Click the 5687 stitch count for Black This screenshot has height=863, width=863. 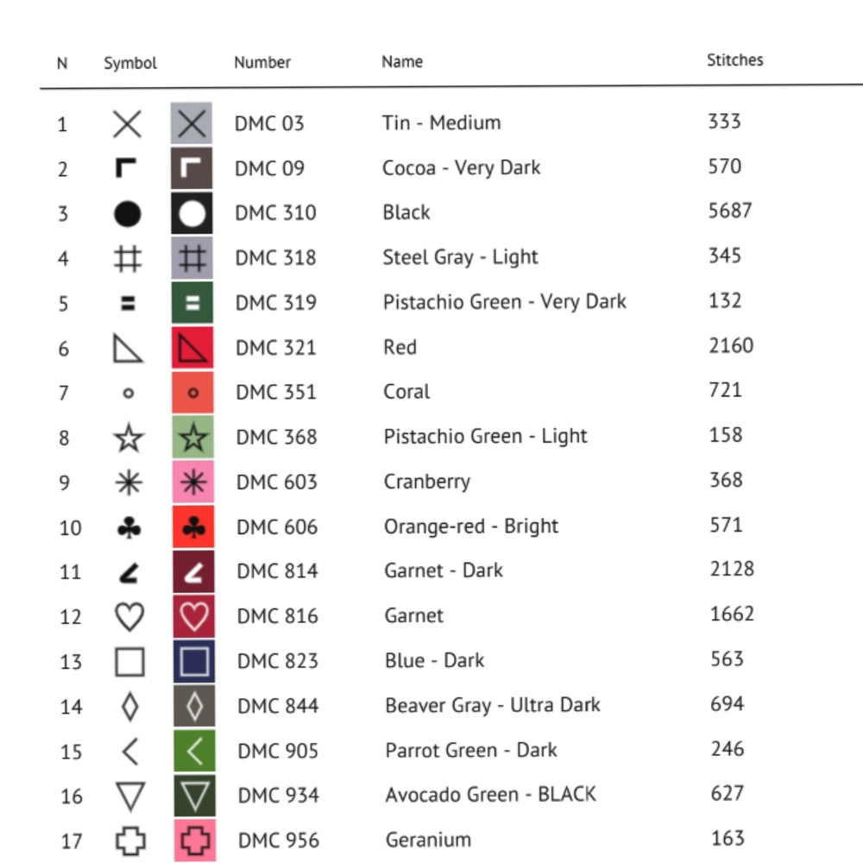click(730, 211)
